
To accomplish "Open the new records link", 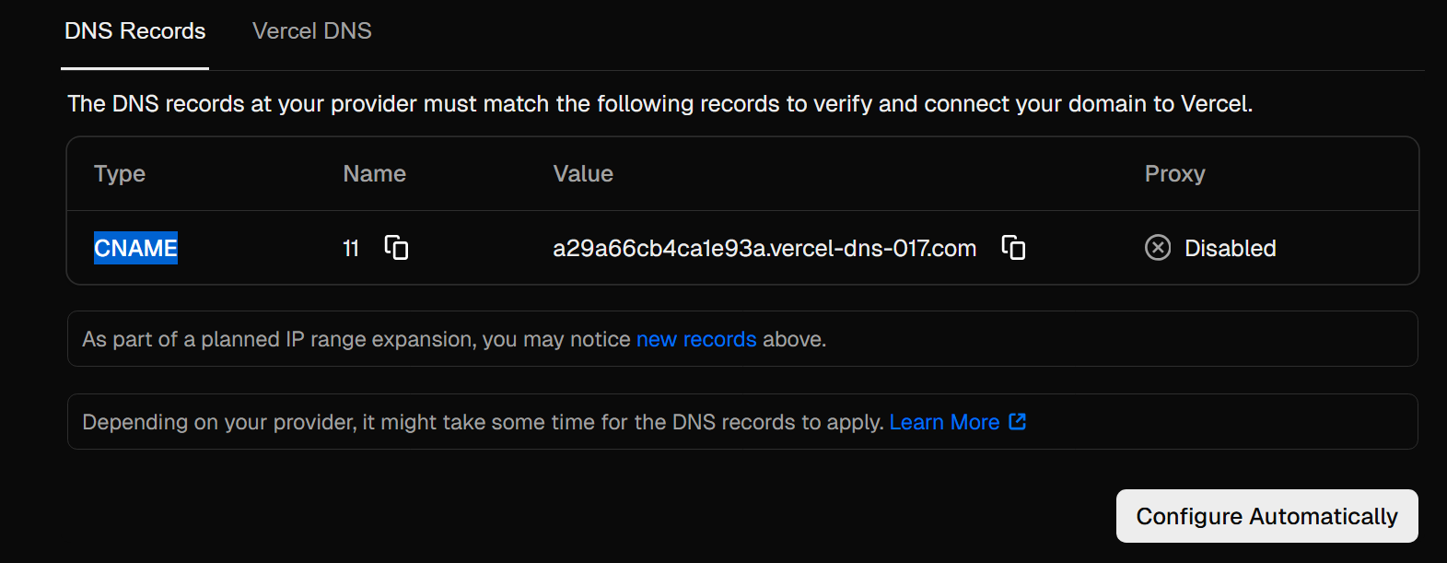I will (x=696, y=340).
